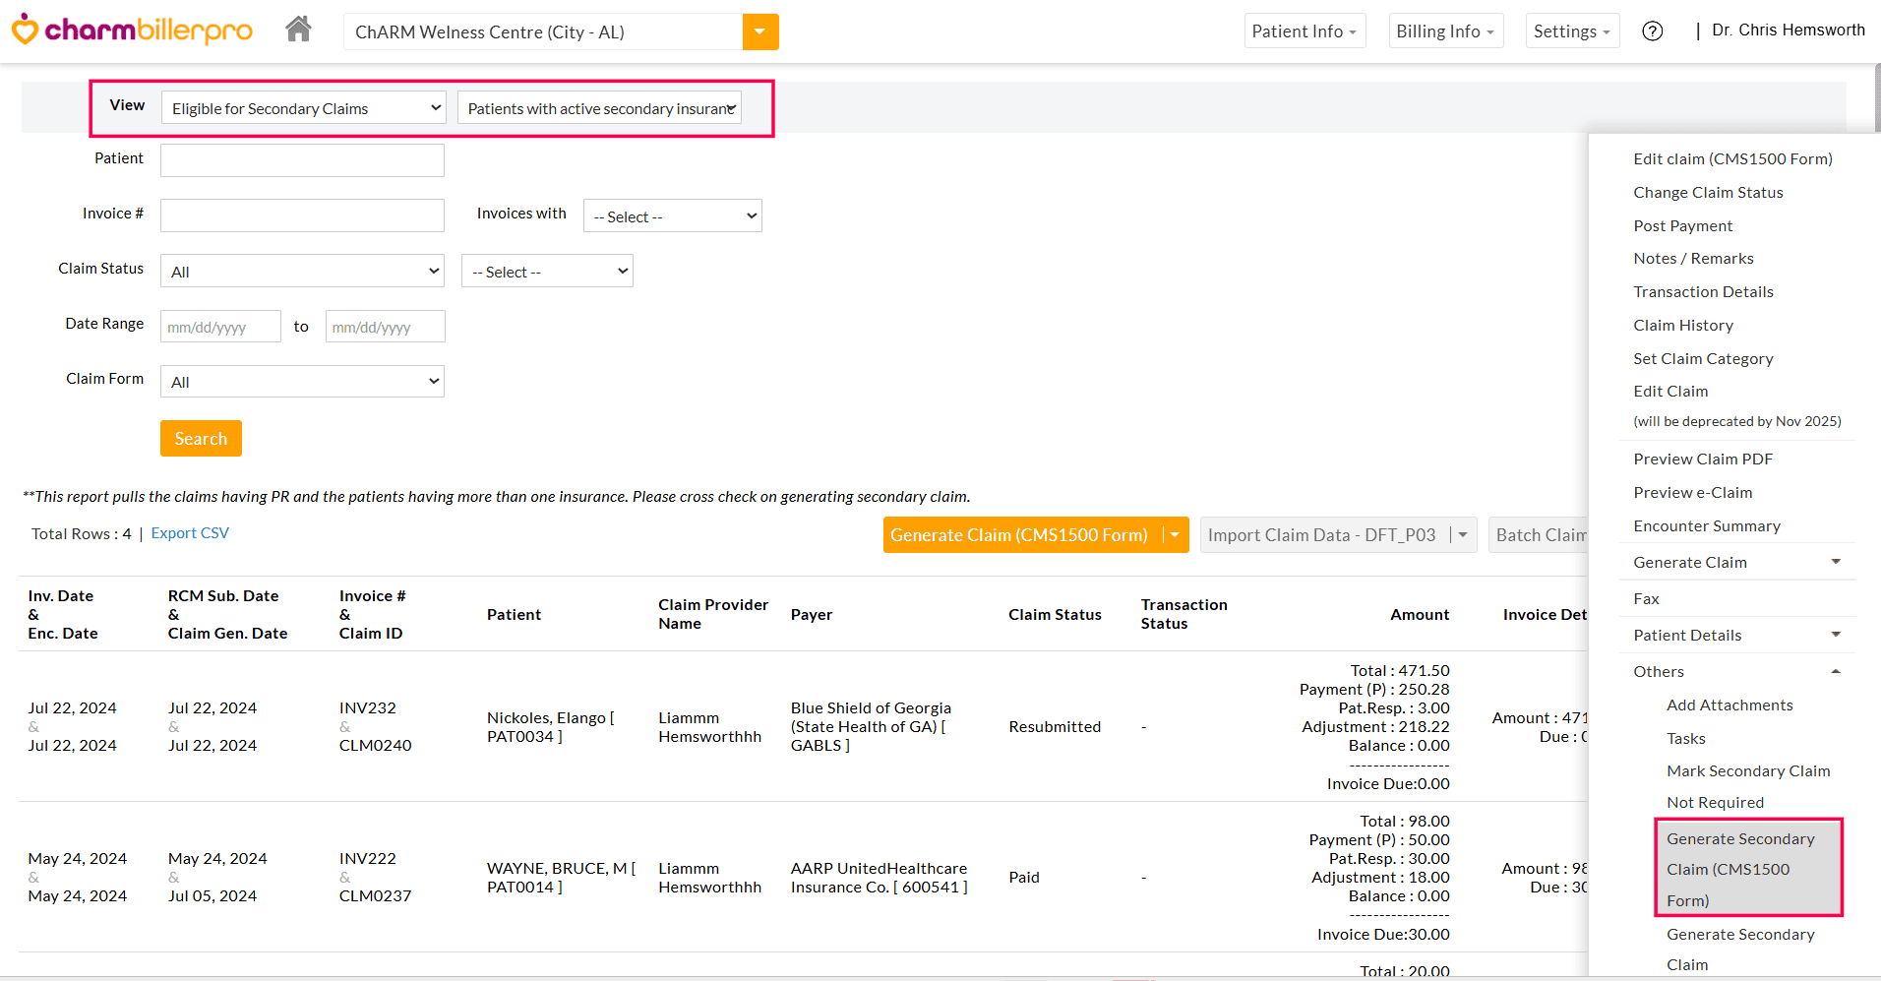Select Add Attachments under Others
This screenshot has width=1881, height=981.
[x=1729, y=705]
